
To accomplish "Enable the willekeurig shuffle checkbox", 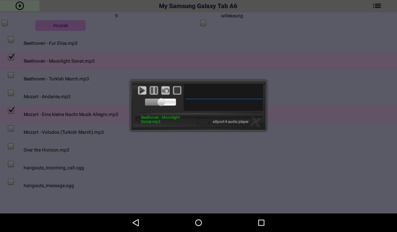I will tap(203, 23).
